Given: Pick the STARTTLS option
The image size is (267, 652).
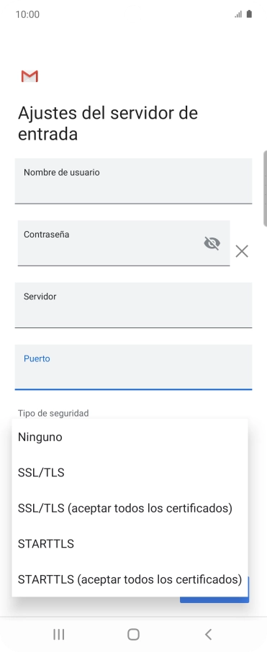Looking at the screenshot, I should tap(130, 543).
